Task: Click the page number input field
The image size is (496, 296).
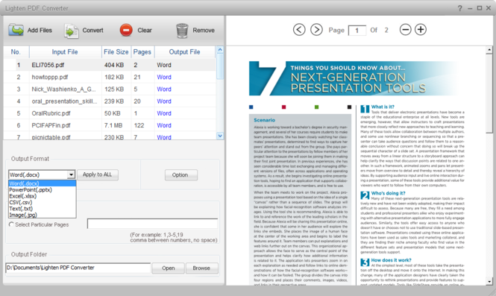Action: point(357,31)
